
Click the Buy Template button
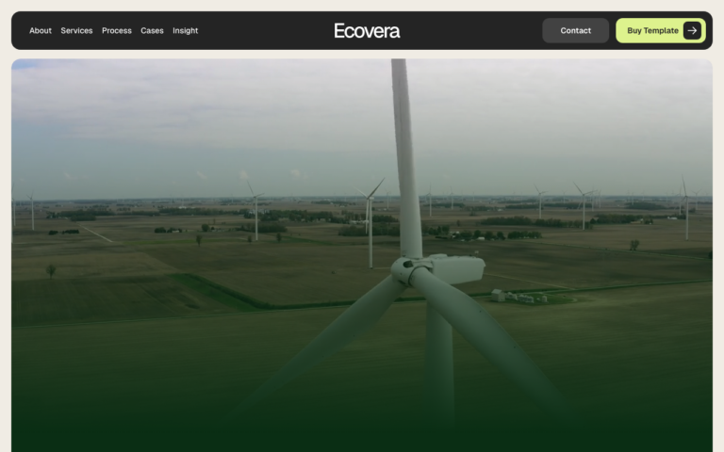click(660, 30)
